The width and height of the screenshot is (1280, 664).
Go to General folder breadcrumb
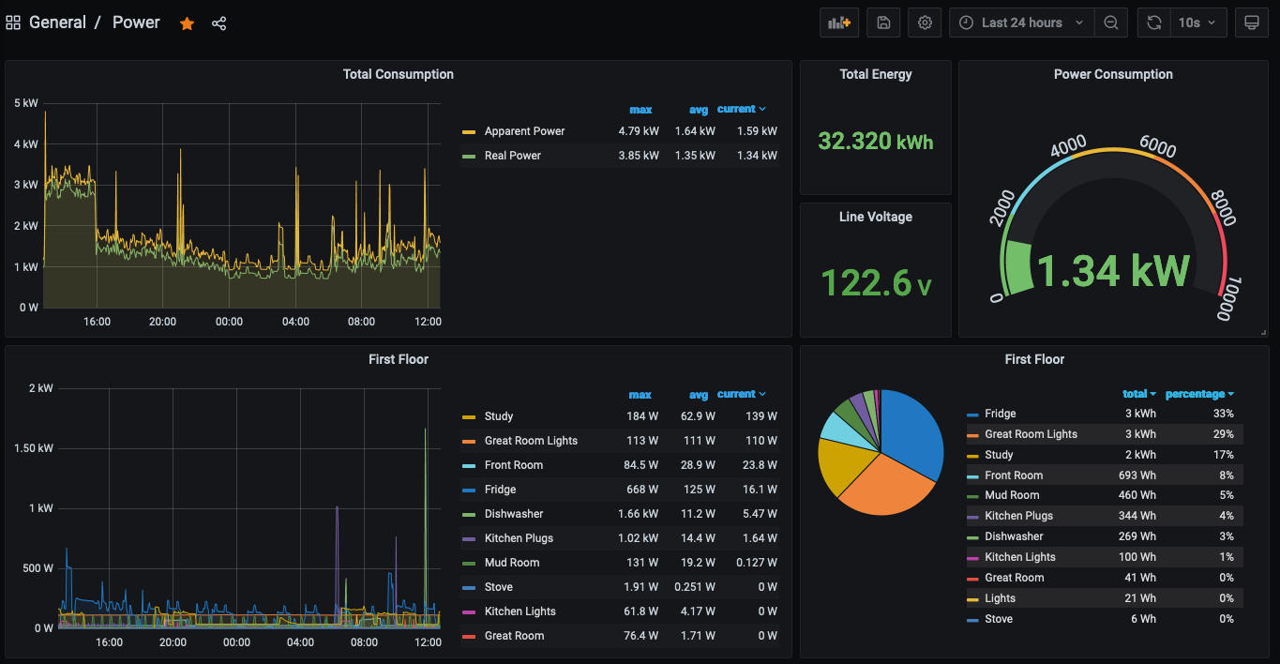pos(57,23)
